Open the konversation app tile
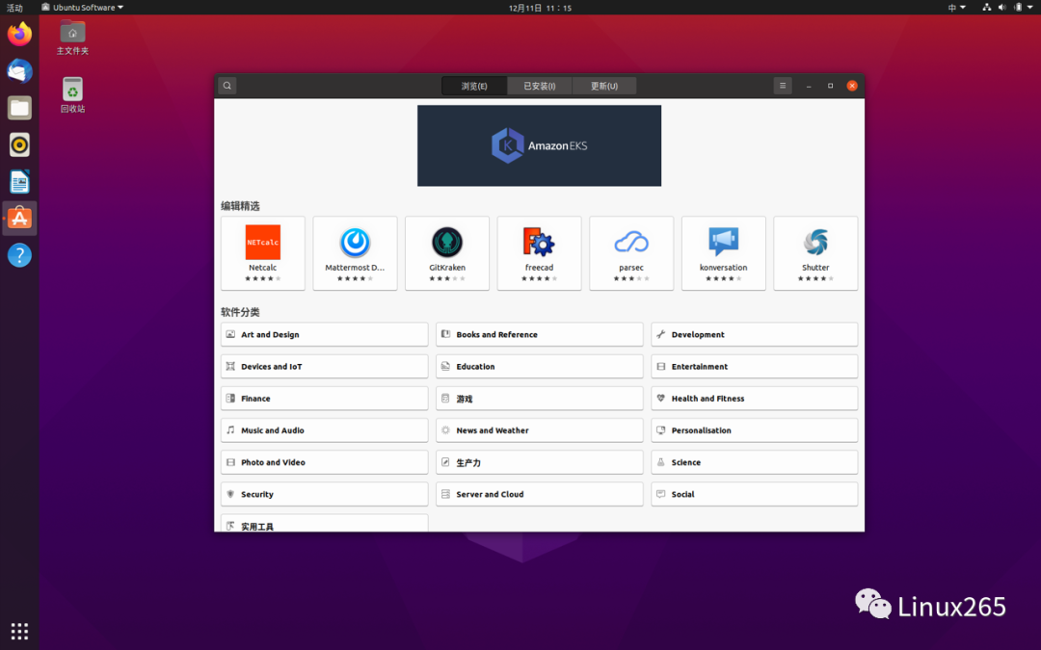 [x=724, y=253]
